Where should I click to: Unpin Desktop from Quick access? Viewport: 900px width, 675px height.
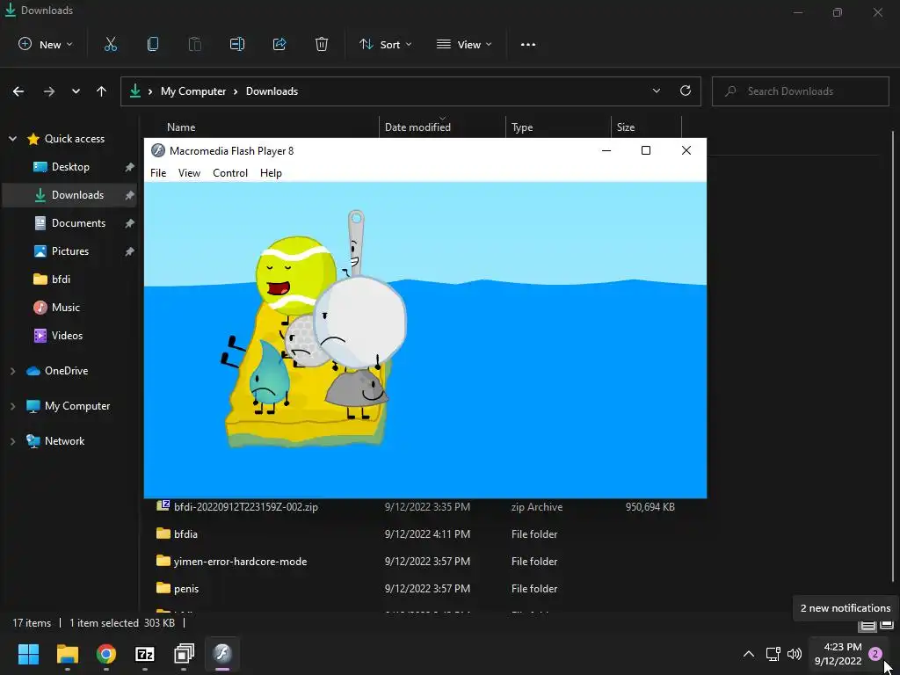130,167
